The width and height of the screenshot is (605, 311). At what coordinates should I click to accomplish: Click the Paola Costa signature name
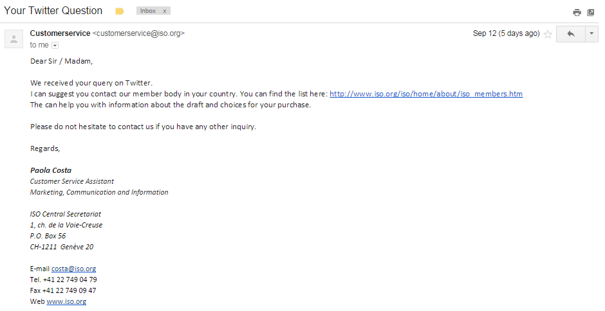tap(51, 170)
